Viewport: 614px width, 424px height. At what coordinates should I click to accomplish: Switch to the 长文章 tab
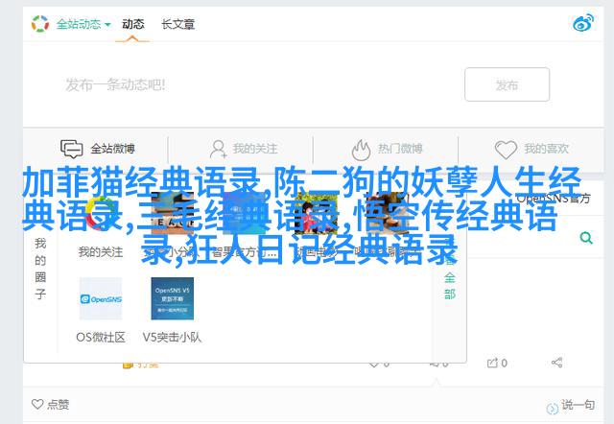[178, 24]
